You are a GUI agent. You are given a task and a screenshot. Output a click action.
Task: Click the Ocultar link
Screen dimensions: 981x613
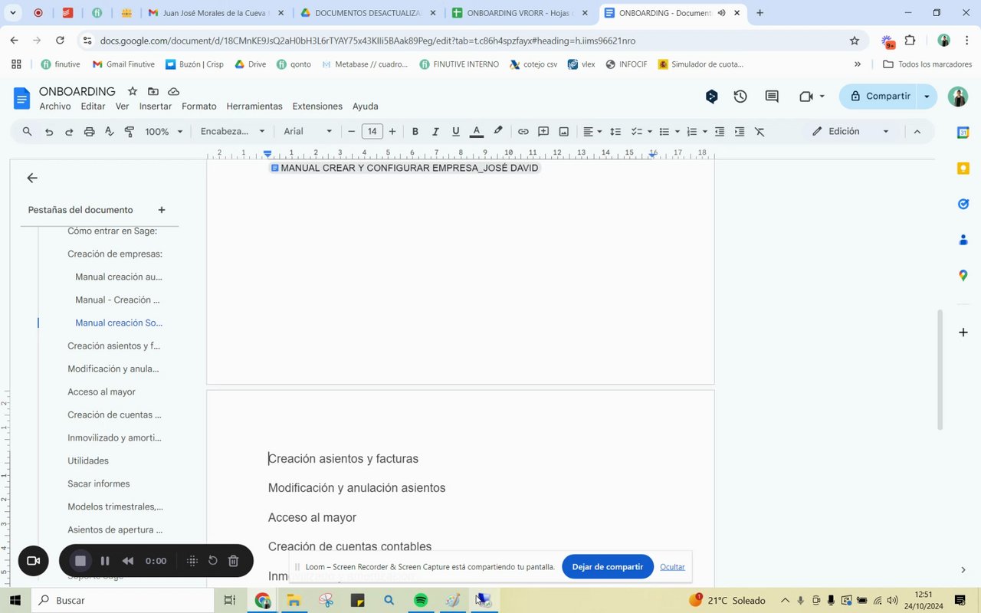point(672,567)
